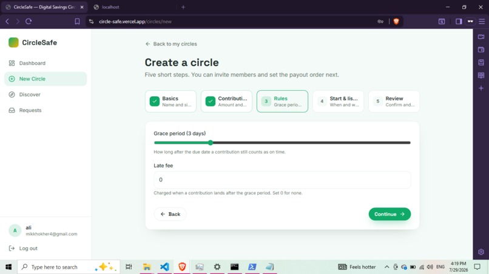Open the browser hamburger menu
489x274 pixels.
coord(482,21)
